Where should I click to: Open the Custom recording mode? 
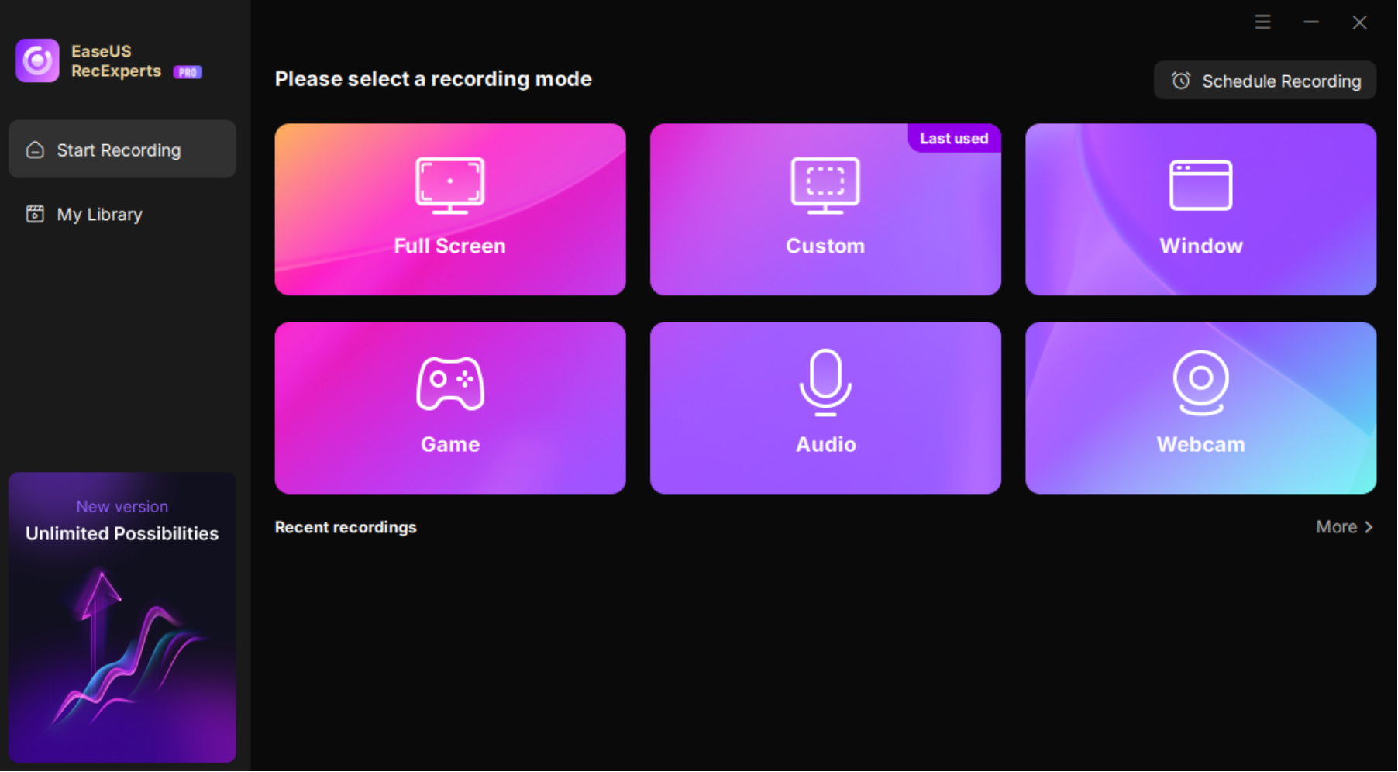(825, 209)
